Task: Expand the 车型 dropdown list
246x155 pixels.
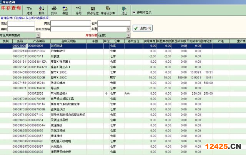Action: (127, 29)
